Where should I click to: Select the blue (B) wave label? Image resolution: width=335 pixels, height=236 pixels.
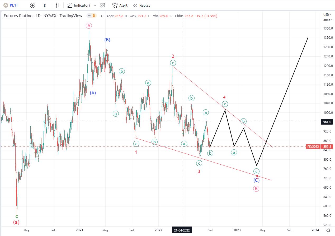pyautogui.click(x=107, y=40)
